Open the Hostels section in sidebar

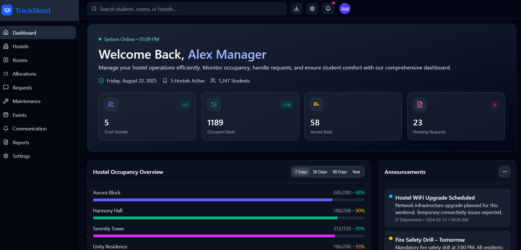20,46
